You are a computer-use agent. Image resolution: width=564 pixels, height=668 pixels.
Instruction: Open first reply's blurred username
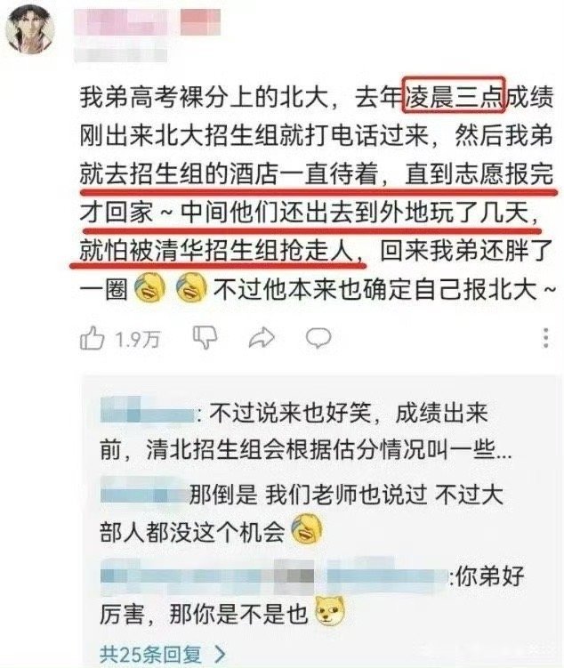click(x=147, y=410)
